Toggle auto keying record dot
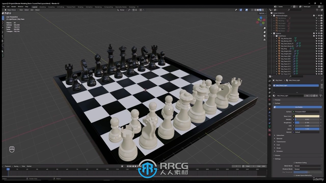Viewport: 326px width, 183px height. coord(122,166)
